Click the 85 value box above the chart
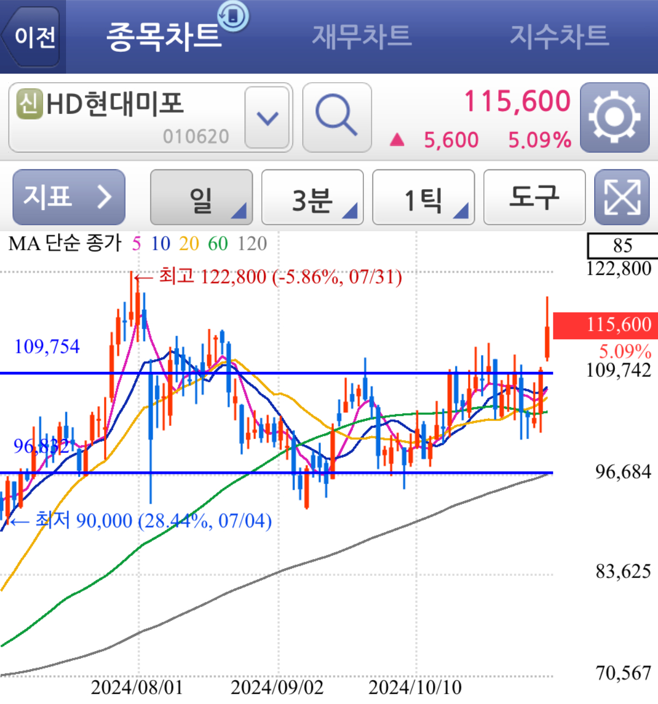Image resolution: width=658 pixels, height=704 pixels. (x=621, y=244)
